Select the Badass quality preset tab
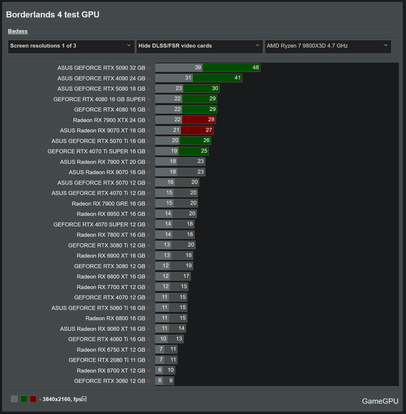 18,31
